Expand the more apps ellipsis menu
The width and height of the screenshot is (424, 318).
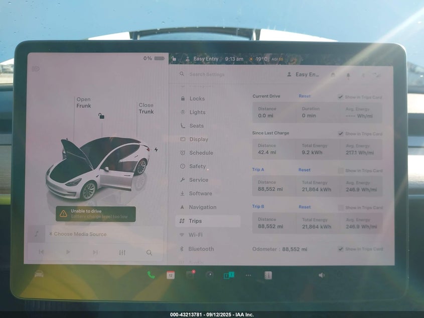(x=248, y=275)
